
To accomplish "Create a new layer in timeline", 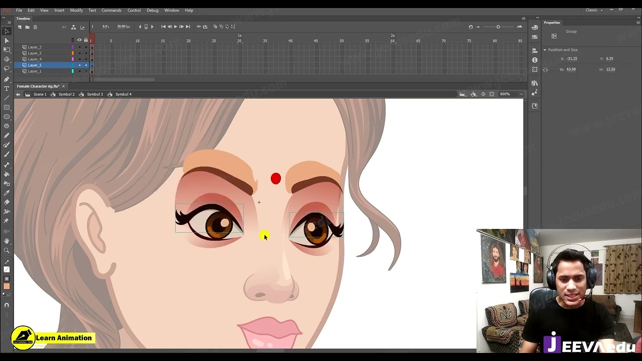I will click(20, 27).
